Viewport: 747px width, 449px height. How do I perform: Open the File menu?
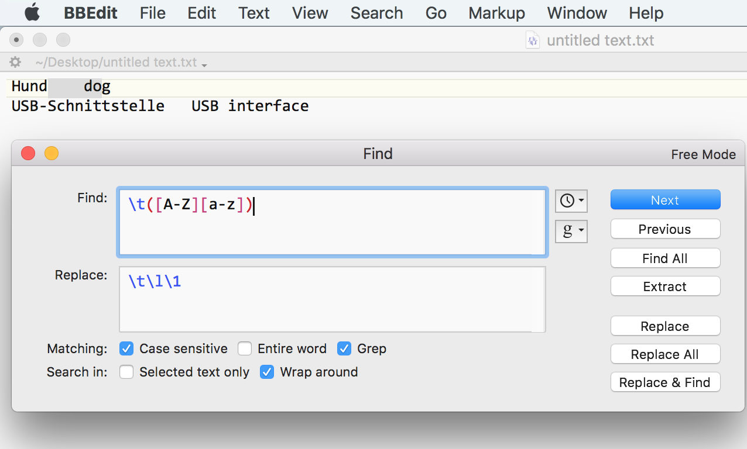[x=153, y=13]
